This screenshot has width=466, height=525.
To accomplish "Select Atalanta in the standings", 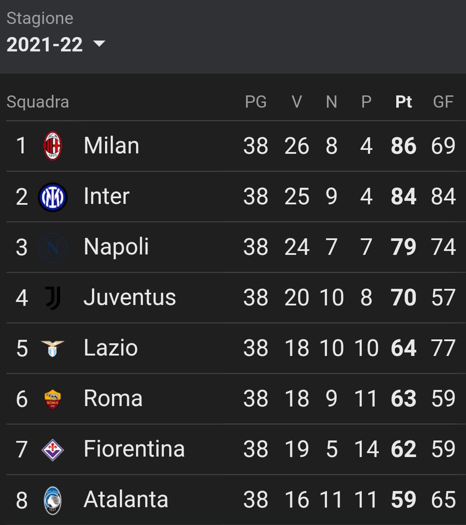I will pos(126,499).
